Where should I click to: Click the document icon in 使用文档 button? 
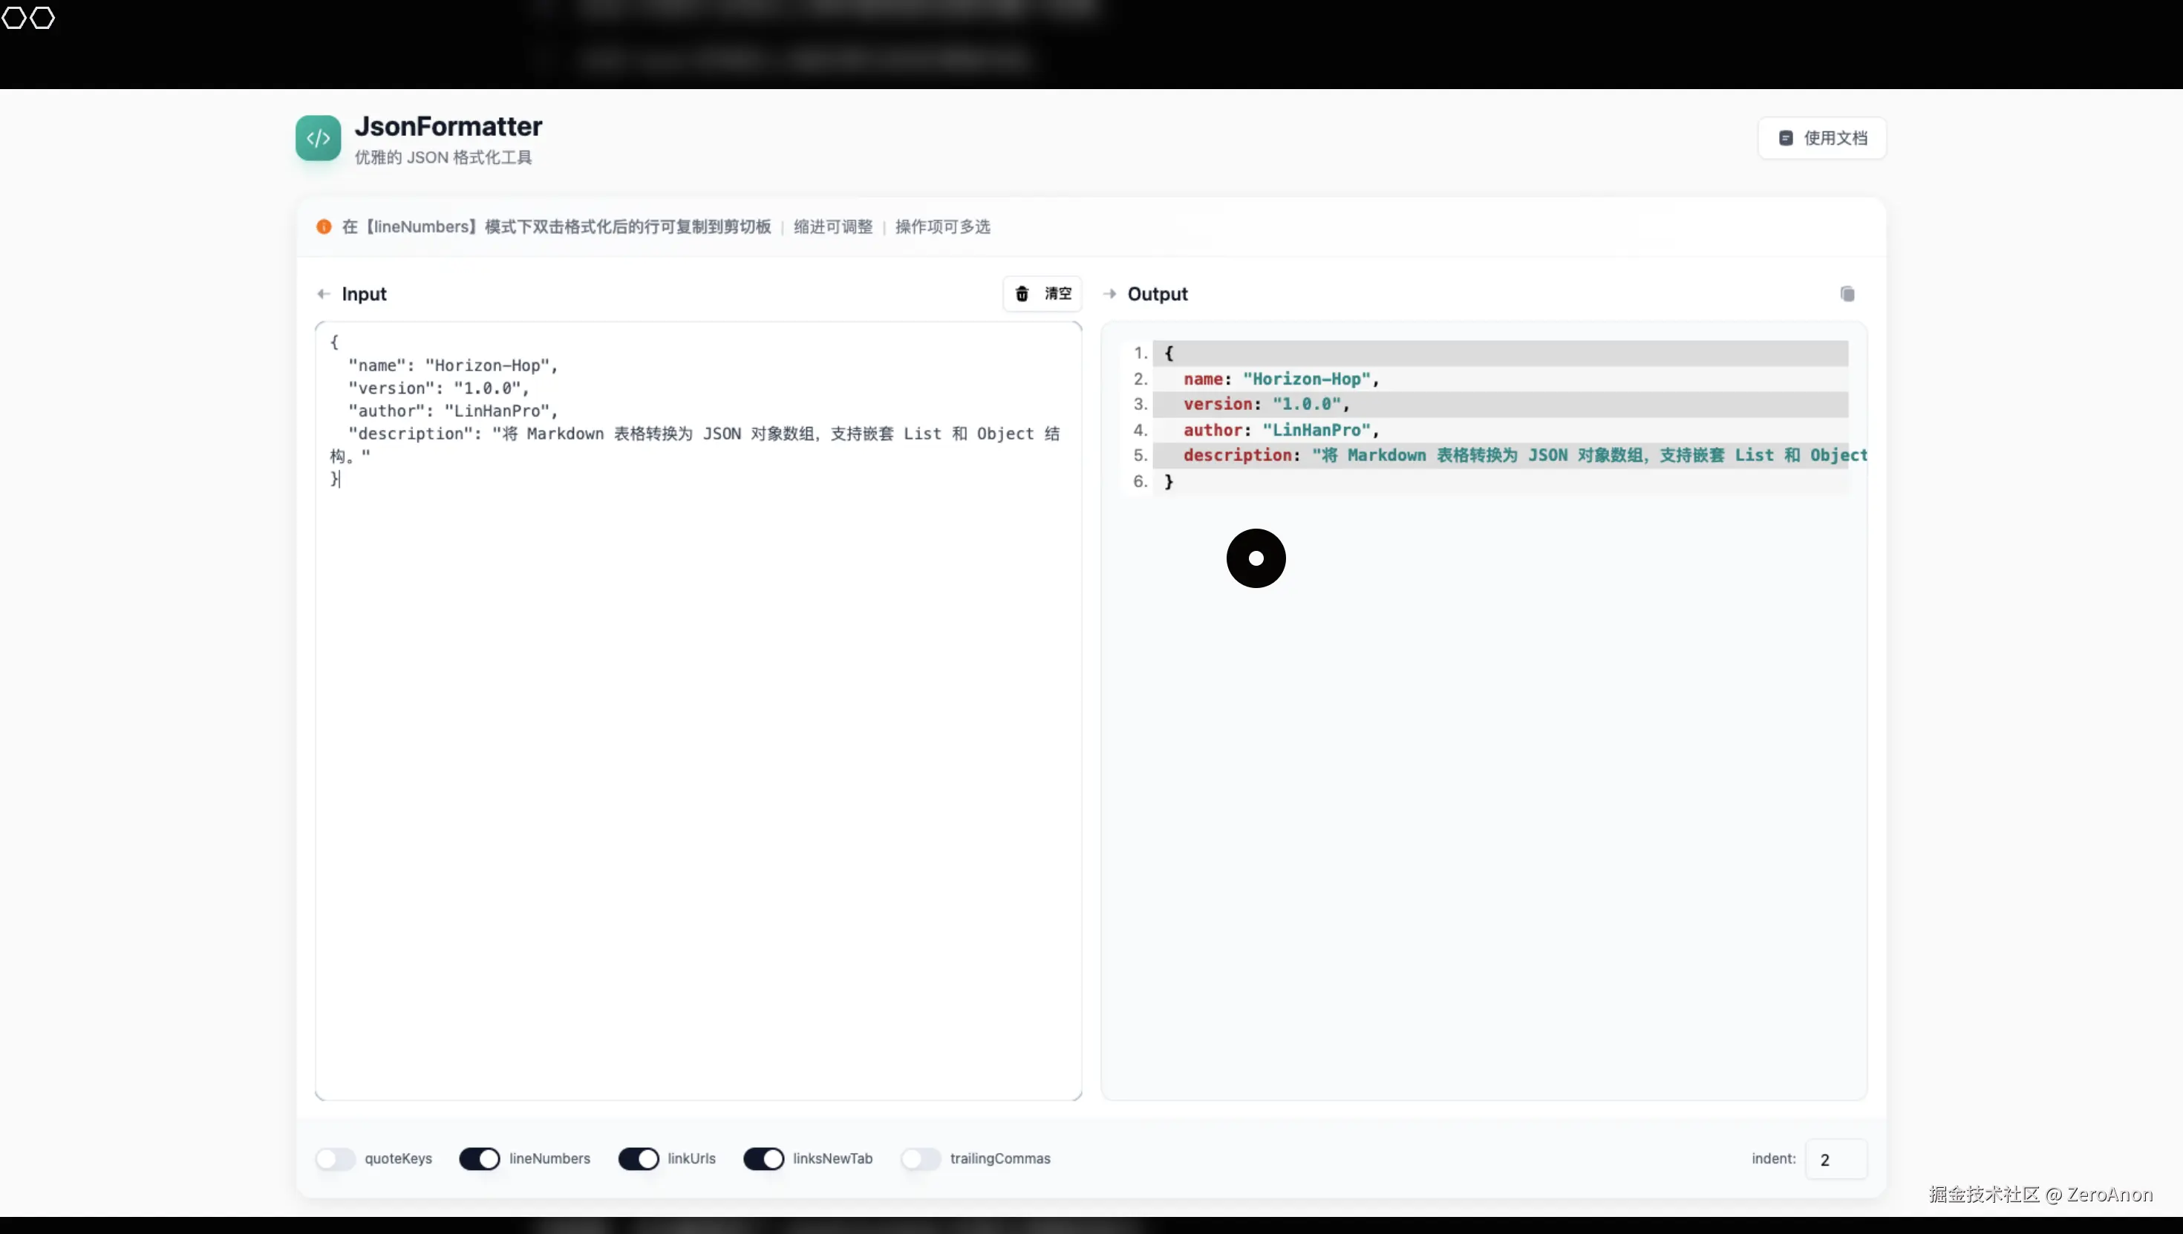tap(1786, 138)
